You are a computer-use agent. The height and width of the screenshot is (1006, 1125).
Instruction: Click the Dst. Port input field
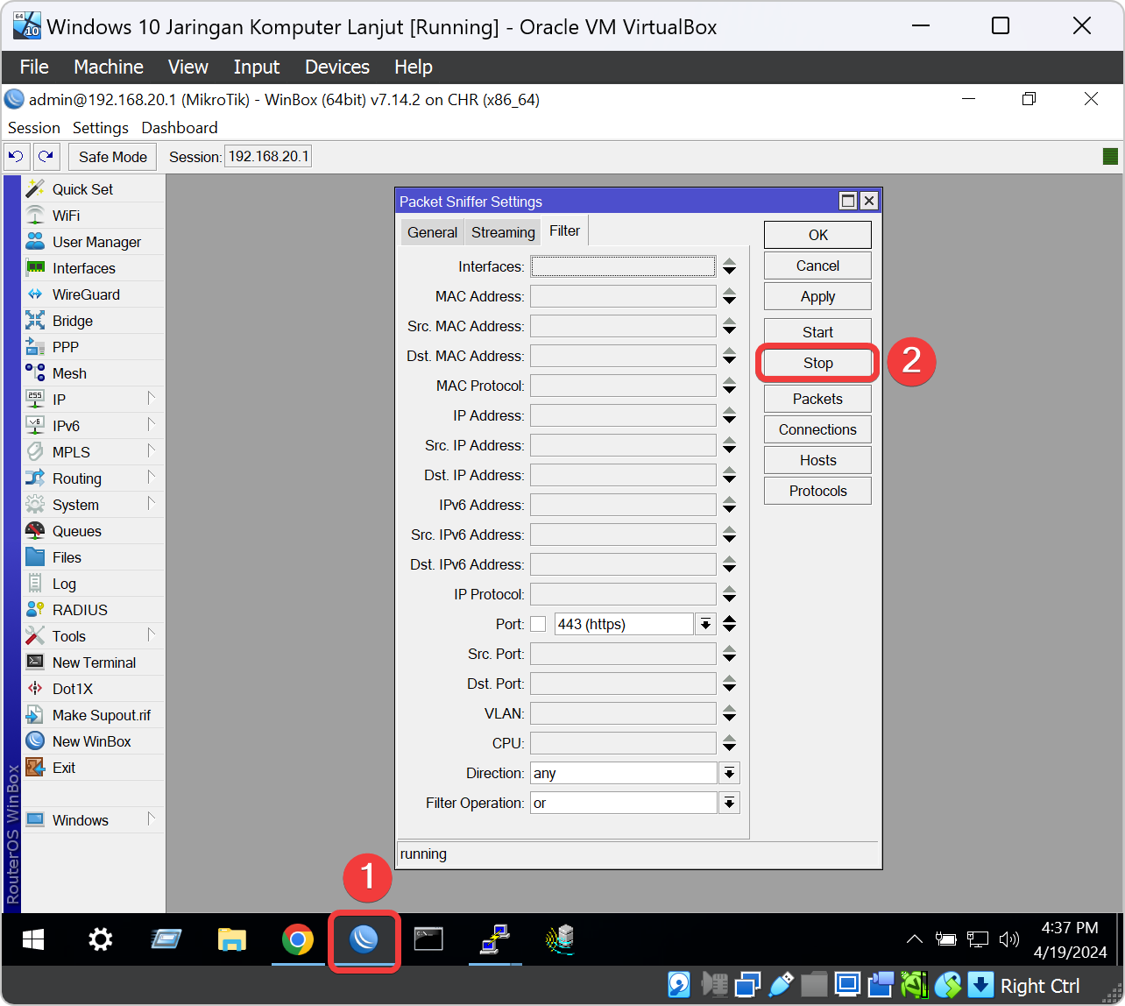coord(623,684)
